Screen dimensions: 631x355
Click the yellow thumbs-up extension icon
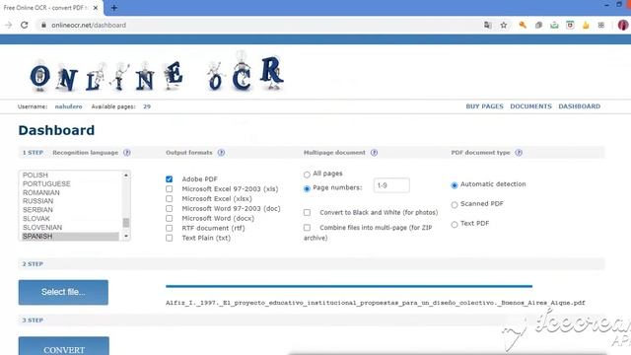coord(586,25)
